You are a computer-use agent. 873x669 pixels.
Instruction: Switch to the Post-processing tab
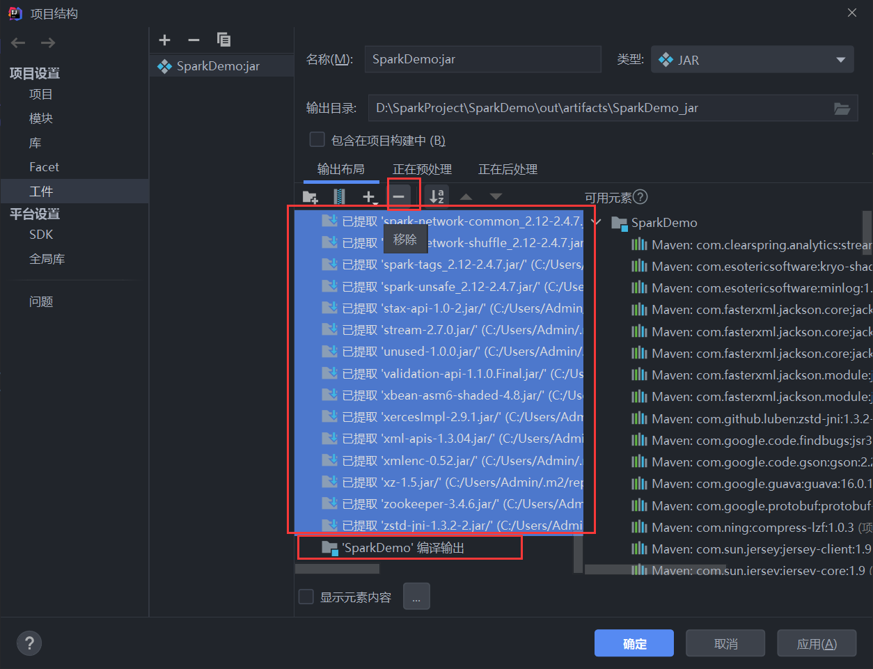click(508, 169)
